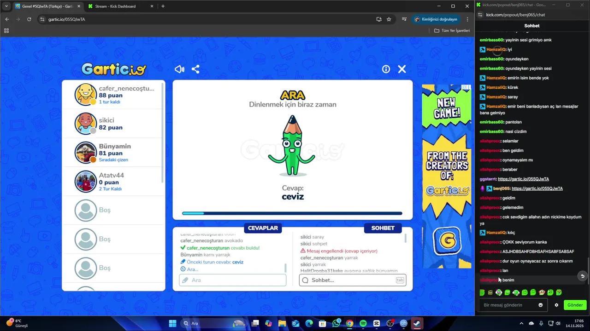Mute the Gartic game sound speaker icon
590x331 pixels.
(179, 69)
